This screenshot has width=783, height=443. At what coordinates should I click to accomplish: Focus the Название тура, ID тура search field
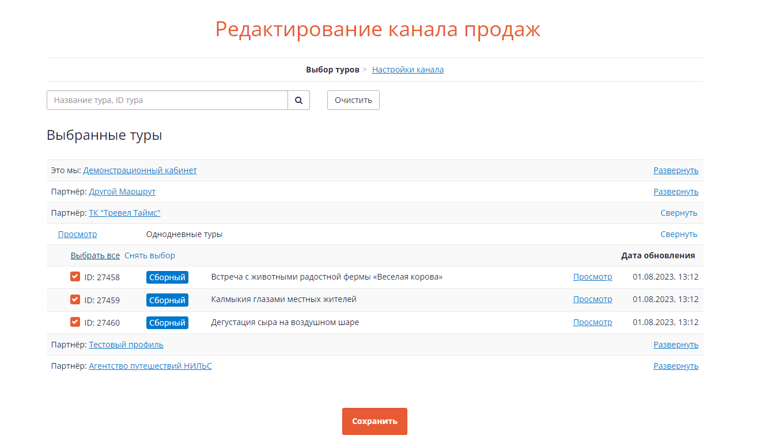tap(167, 100)
